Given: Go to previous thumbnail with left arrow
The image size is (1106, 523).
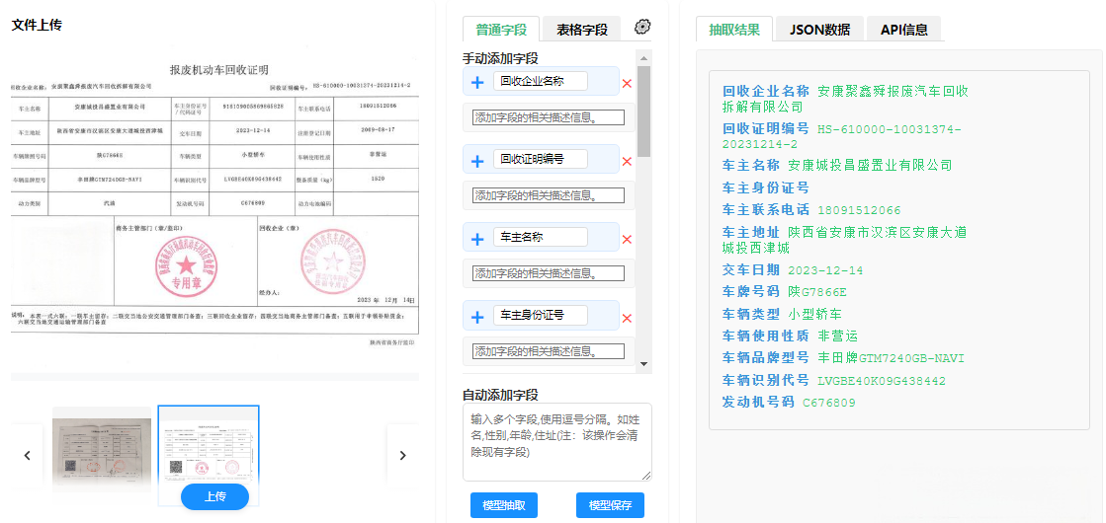Looking at the screenshot, I should (27, 455).
